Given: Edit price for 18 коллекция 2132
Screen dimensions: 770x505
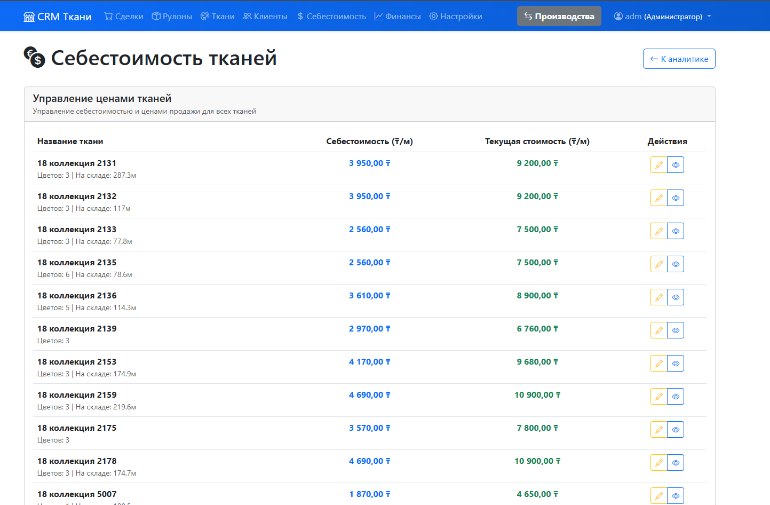Looking at the screenshot, I should coord(659,198).
